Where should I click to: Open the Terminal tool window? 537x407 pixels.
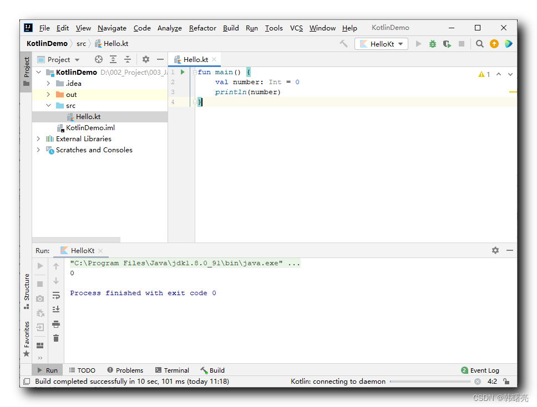172,370
